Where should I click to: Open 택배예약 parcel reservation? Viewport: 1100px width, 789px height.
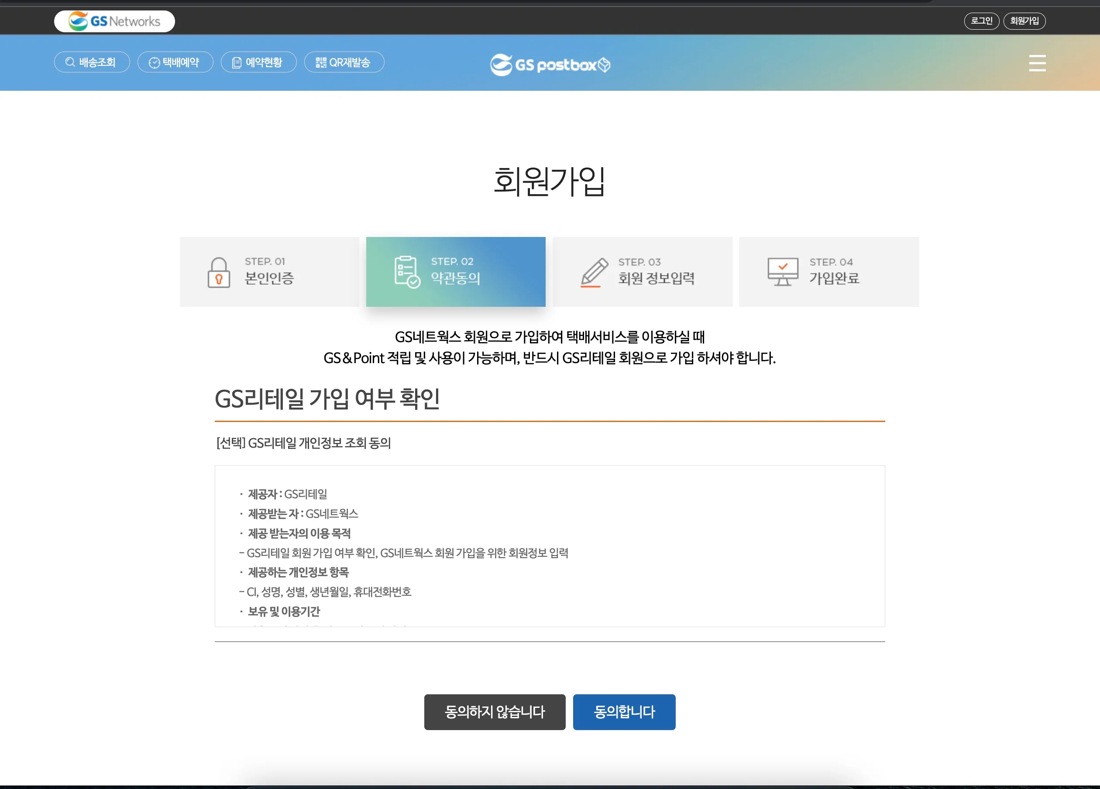[x=175, y=62]
